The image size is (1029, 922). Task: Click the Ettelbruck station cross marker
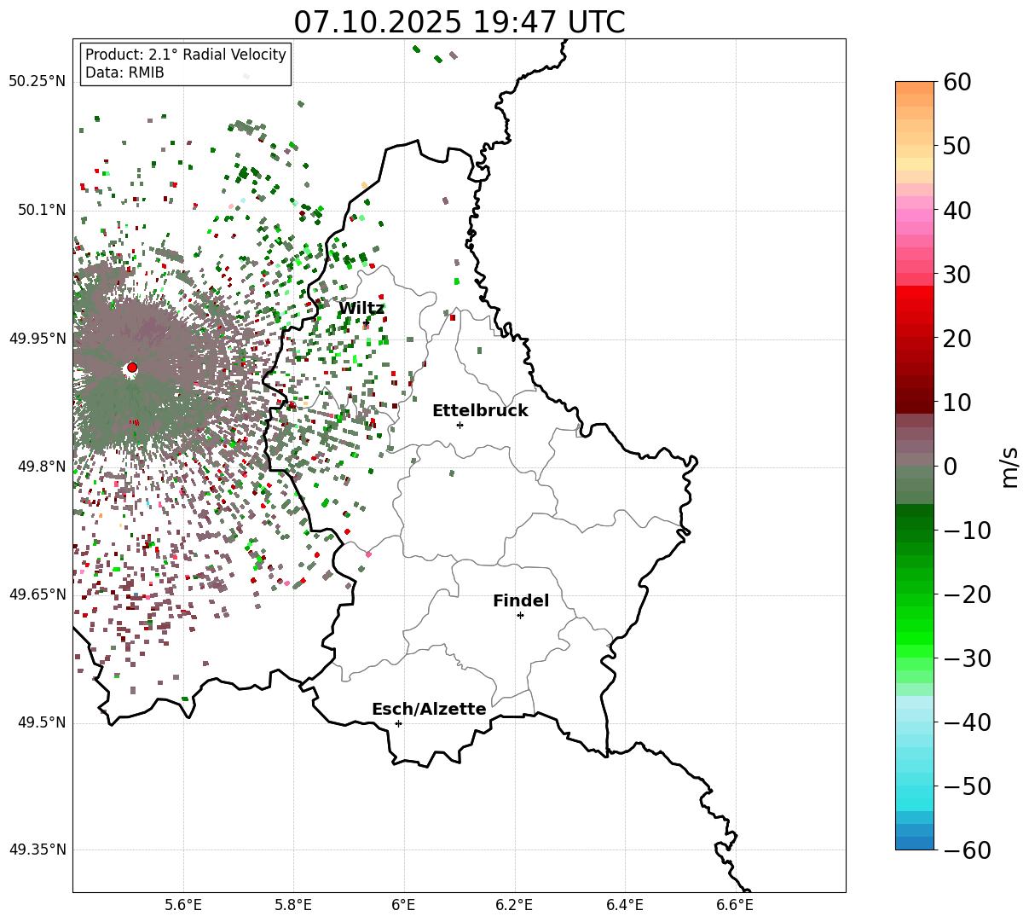tap(460, 425)
